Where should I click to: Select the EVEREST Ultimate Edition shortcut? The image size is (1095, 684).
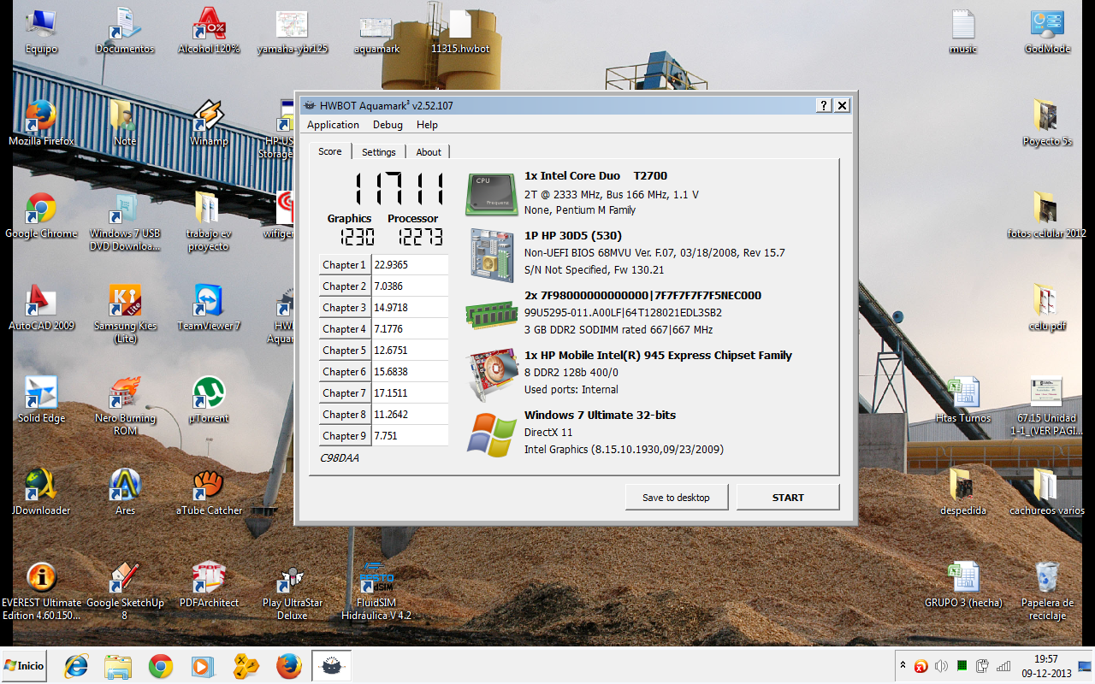tap(41, 592)
